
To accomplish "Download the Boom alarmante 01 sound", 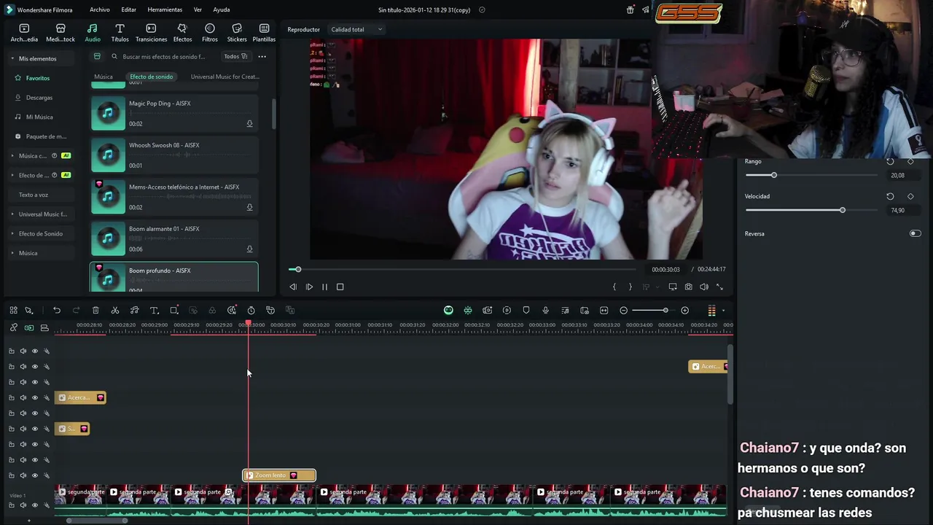I will [x=249, y=249].
